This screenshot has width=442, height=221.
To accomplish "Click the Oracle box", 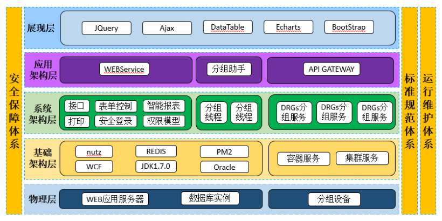I will pos(225,167).
